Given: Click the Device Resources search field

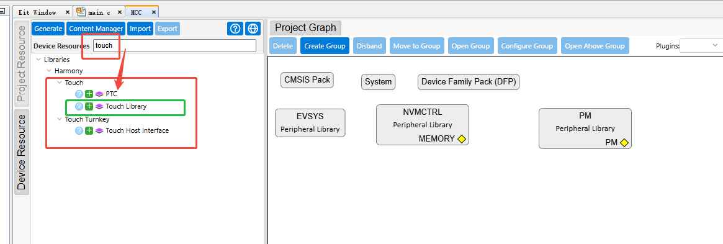Looking at the screenshot, I should pos(174,46).
